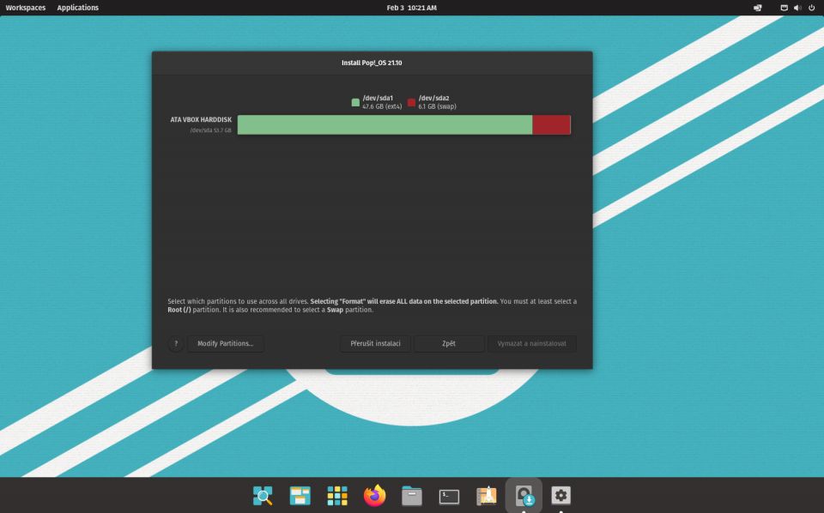
Task: Click the Install Pop!_OS 21.10 title bar
Action: coord(372,63)
